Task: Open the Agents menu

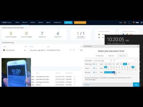Action: point(48,22)
